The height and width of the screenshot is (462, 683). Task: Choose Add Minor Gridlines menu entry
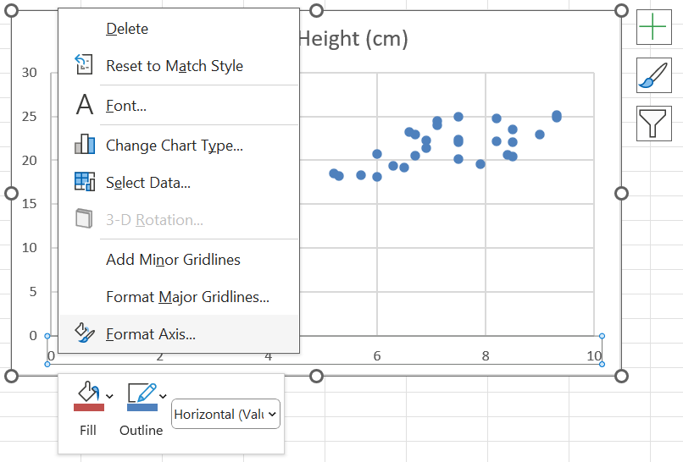(x=173, y=260)
